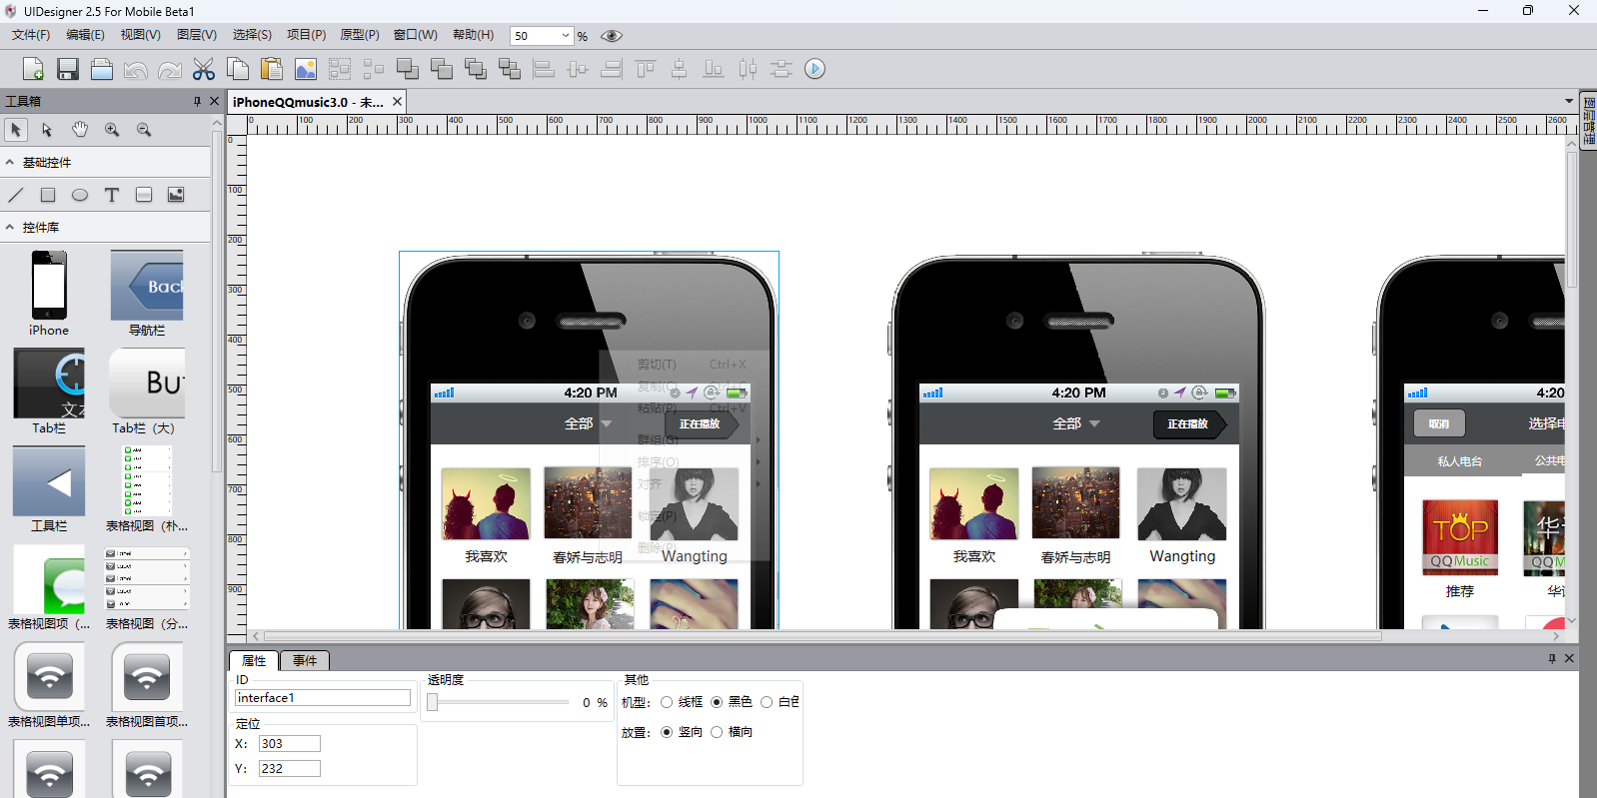This screenshot has height=798, width=1597.
Task: Select the 工具栏 control thumbnail
Action: point(49,481)
